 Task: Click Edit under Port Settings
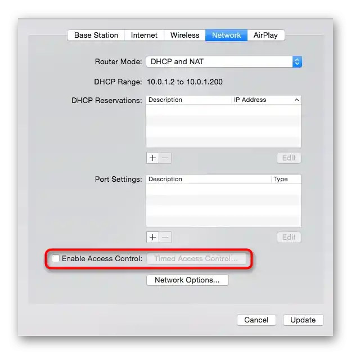pos(289,238)
